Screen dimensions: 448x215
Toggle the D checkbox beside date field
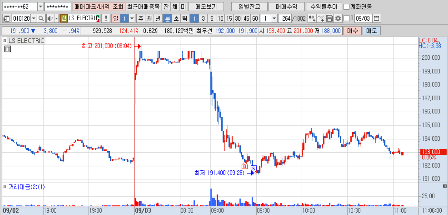[347, 18]
